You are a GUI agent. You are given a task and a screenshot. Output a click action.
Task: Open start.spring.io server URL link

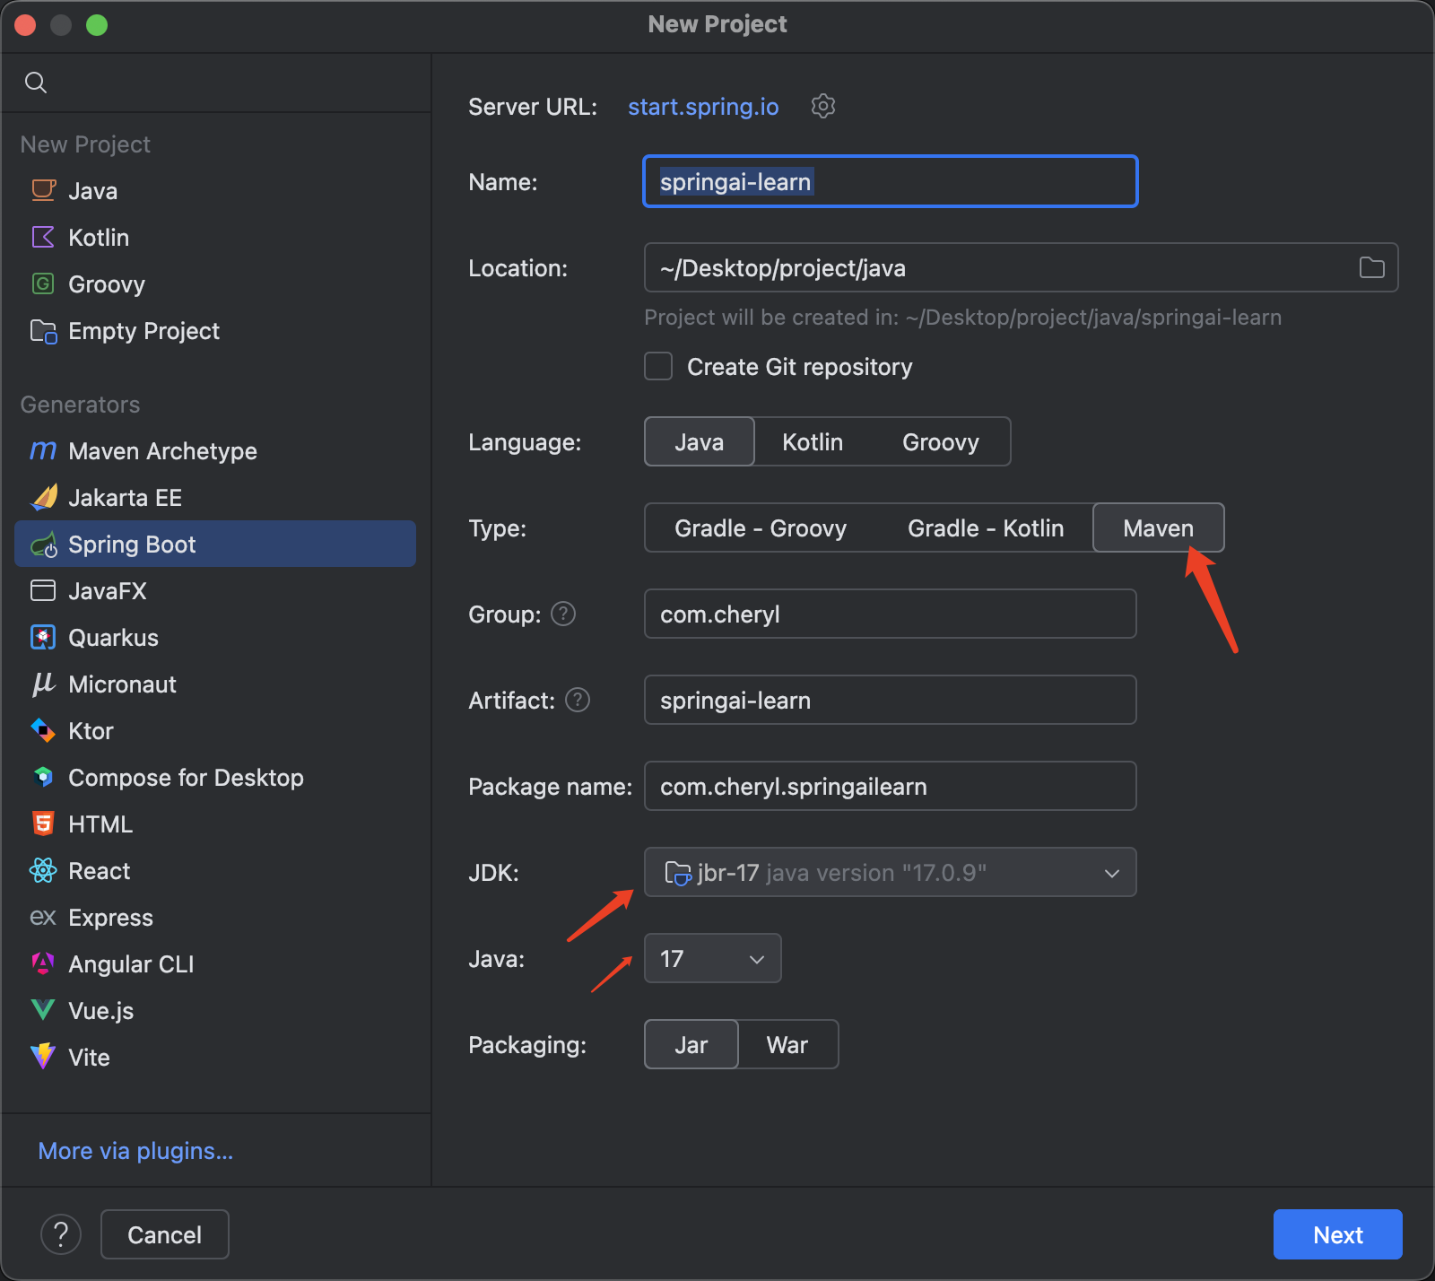pyautogui.click(x=703, y=107)
